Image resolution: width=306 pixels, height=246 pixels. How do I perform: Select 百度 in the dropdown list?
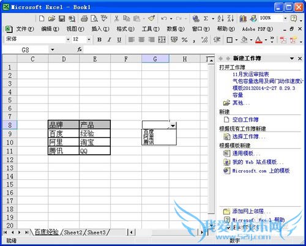149,132
